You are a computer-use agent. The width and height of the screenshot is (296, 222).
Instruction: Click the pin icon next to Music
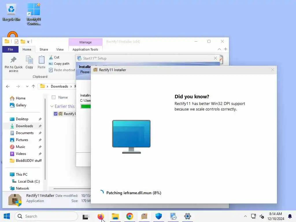40,147
